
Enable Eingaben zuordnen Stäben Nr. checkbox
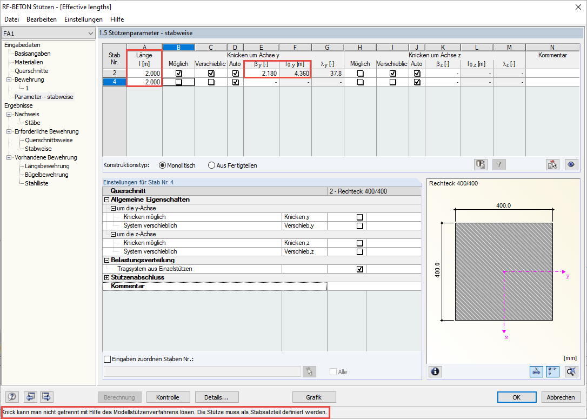click(108, 359)
